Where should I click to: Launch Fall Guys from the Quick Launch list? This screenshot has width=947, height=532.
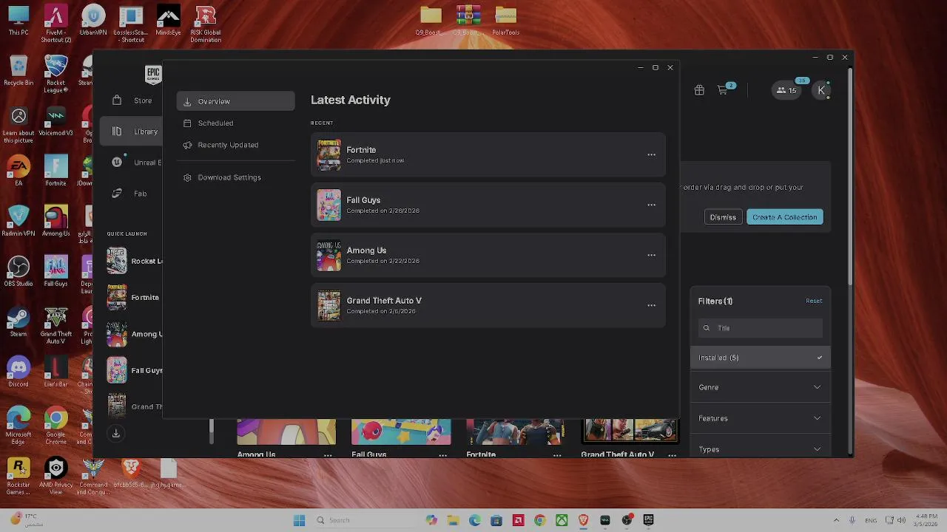(134, 370)
